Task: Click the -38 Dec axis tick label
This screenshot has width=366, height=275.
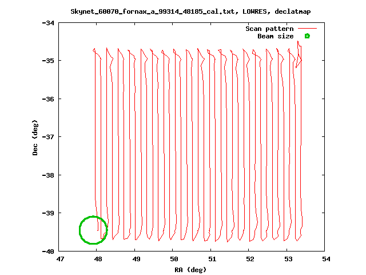Action: pos(48,175)
